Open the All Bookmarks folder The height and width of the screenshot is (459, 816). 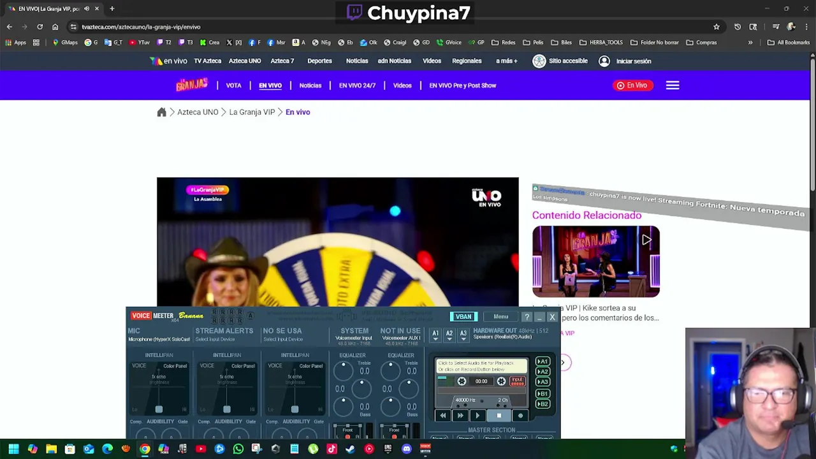click(x=789, y=43)
